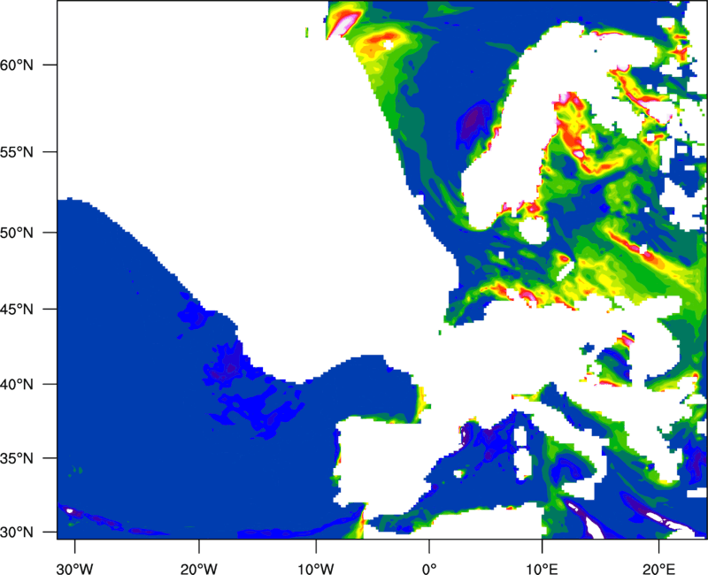Click the 30°W longitude label

coord(75,569)
